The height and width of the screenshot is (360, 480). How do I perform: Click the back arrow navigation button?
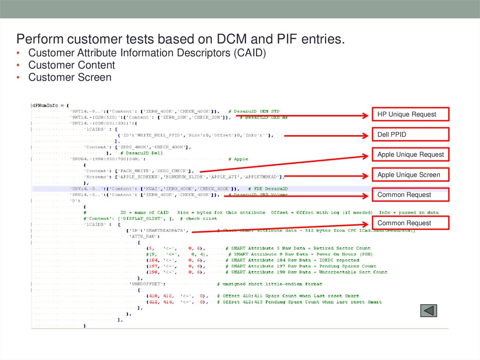(428, 311)
